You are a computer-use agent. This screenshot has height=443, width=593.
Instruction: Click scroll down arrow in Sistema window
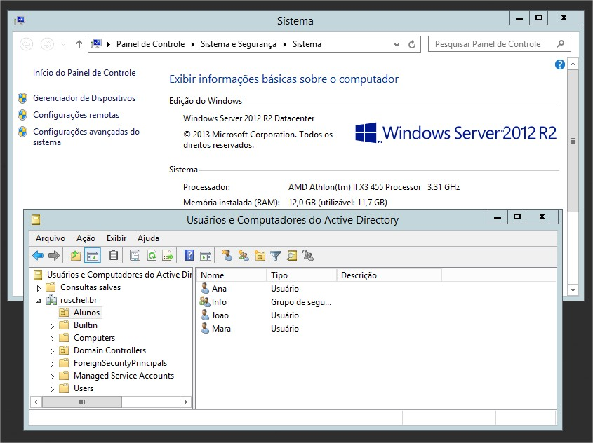573,289
